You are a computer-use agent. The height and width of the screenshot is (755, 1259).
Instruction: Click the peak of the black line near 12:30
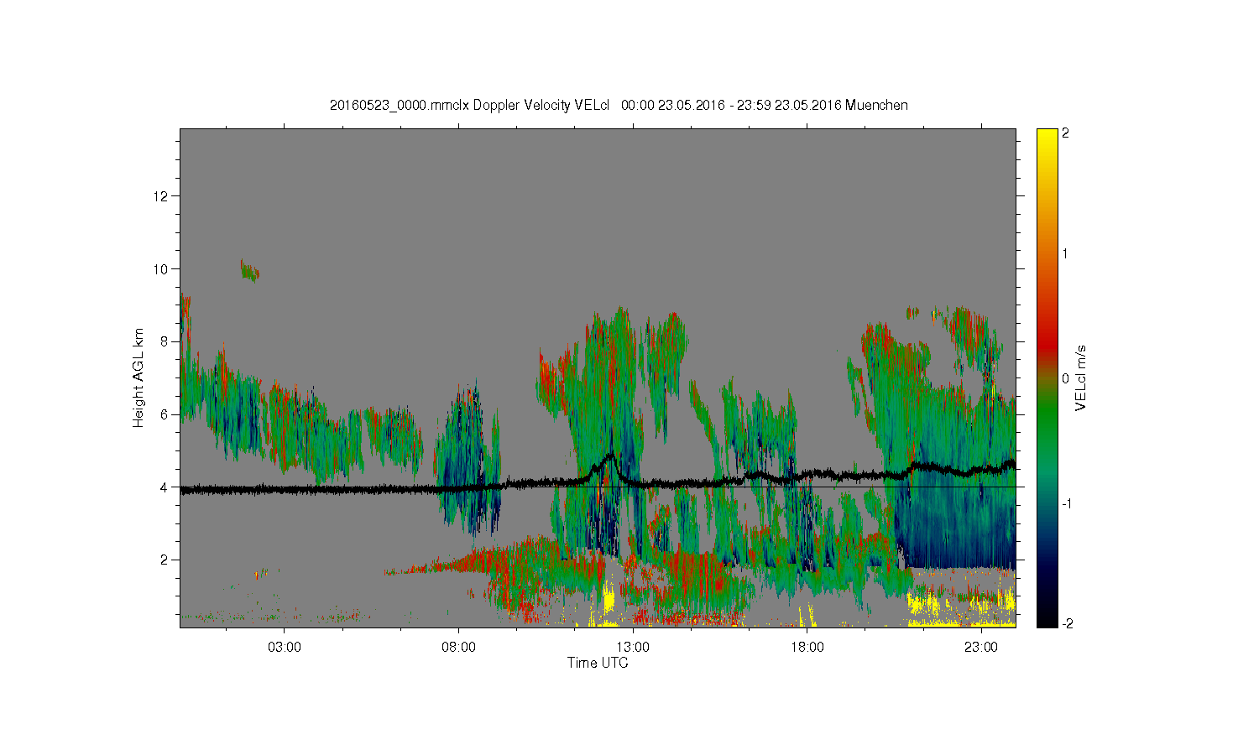[x=611, y=455]
